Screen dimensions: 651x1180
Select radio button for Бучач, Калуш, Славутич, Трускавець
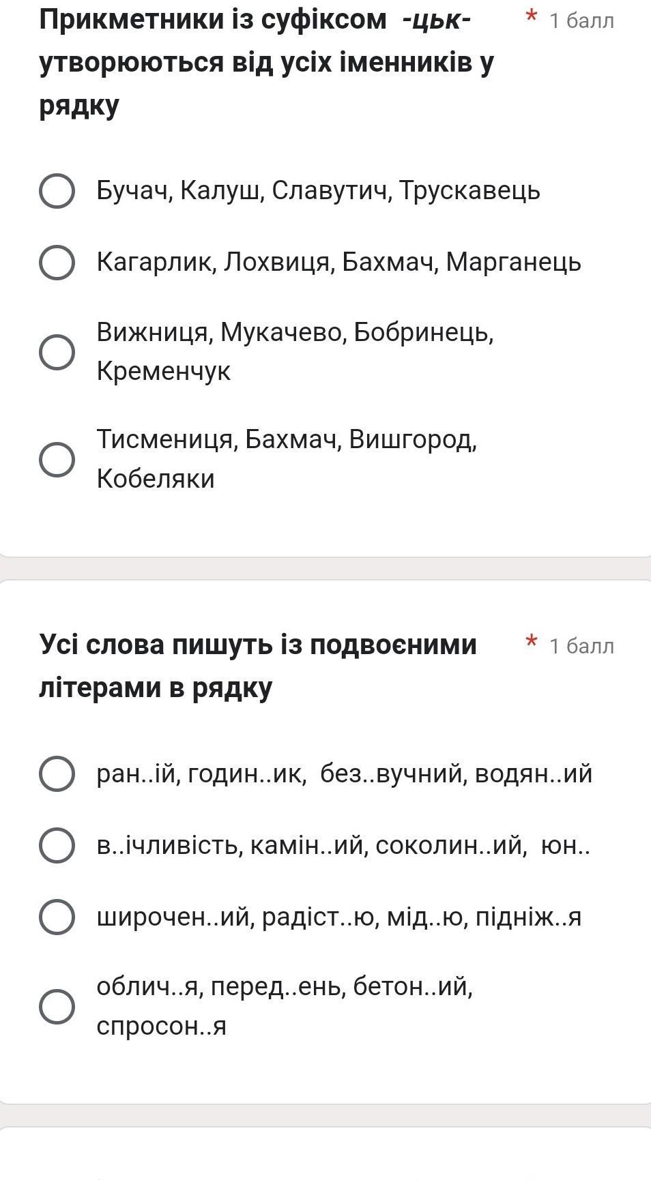pos(57,190)
